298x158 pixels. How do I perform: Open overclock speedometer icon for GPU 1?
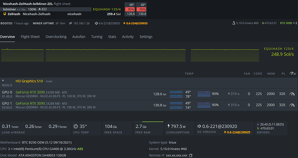coord(292,105)
